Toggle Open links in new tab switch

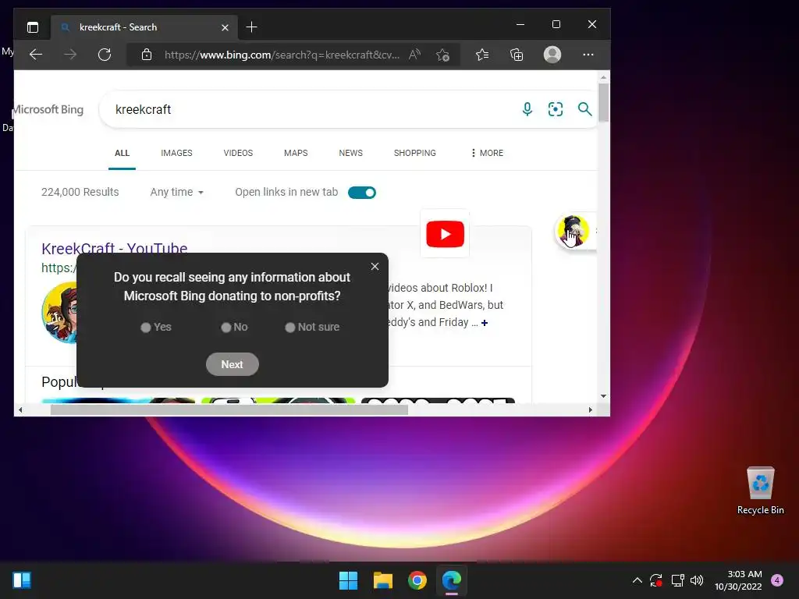point(362,193)
